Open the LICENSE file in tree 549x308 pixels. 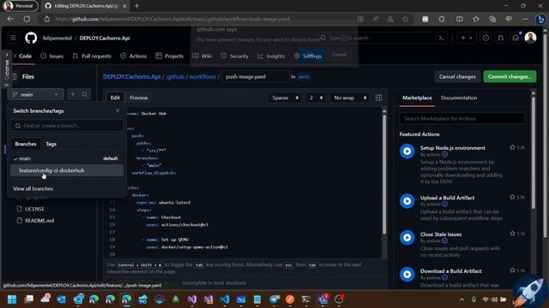tap(34, 209)
